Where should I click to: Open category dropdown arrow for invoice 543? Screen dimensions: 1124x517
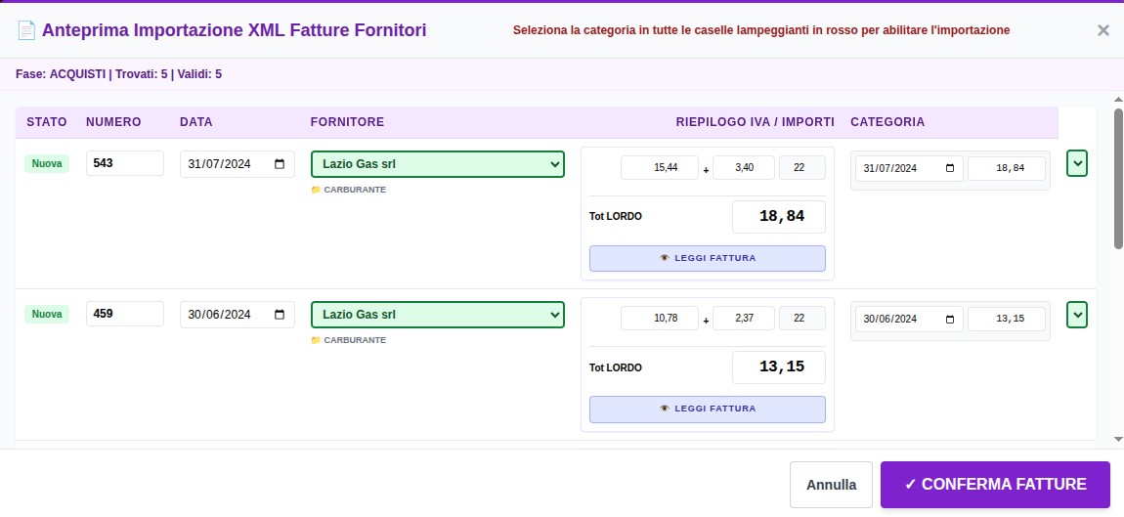point(1076,163)
